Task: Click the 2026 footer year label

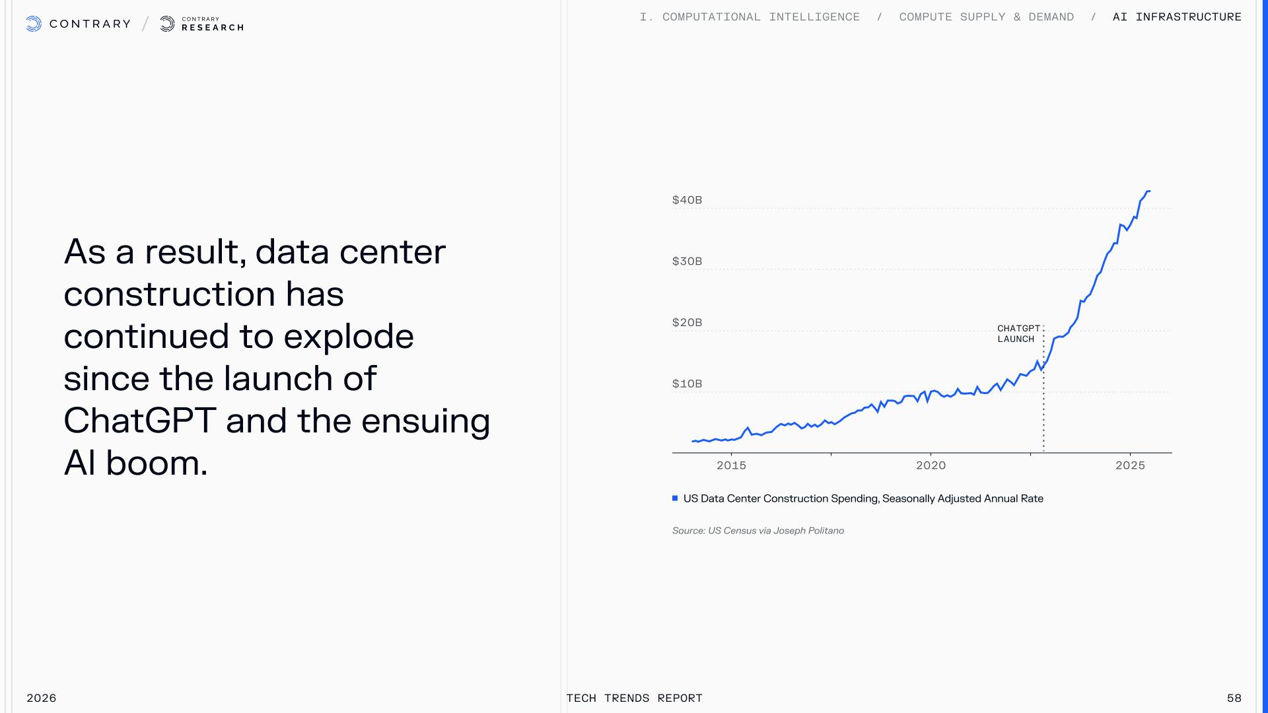Action: click(x=41, y=698)
